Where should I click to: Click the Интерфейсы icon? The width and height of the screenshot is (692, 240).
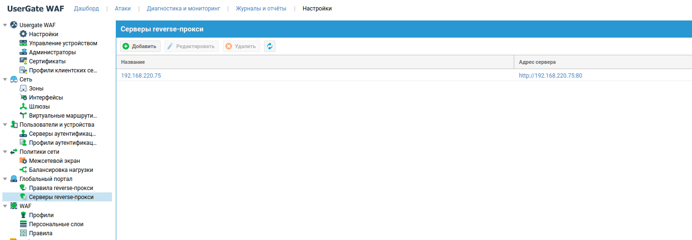[23, 98]
